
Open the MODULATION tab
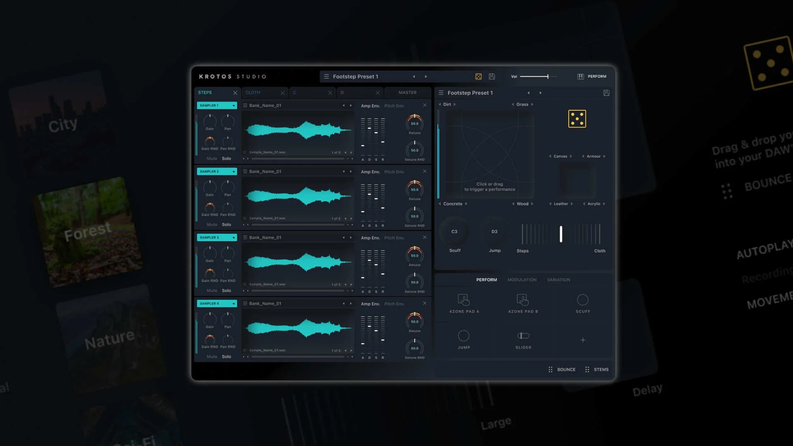click(522, 280)
